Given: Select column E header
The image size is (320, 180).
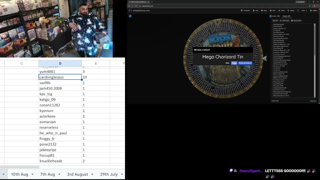Looking at the screenshot, I should tap(96, 63).
